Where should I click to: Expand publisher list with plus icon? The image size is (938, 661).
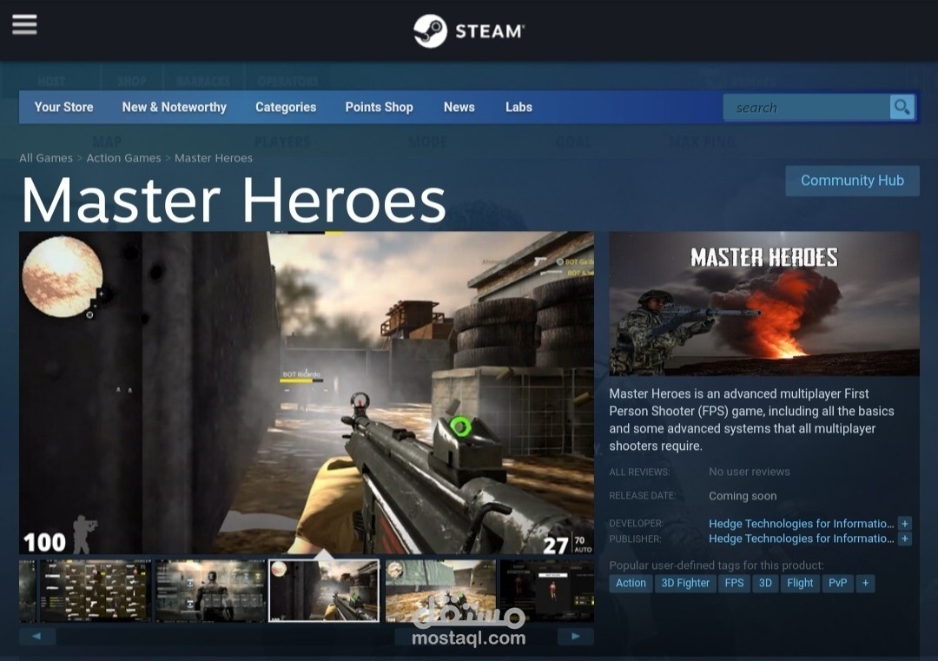(904, 539)
